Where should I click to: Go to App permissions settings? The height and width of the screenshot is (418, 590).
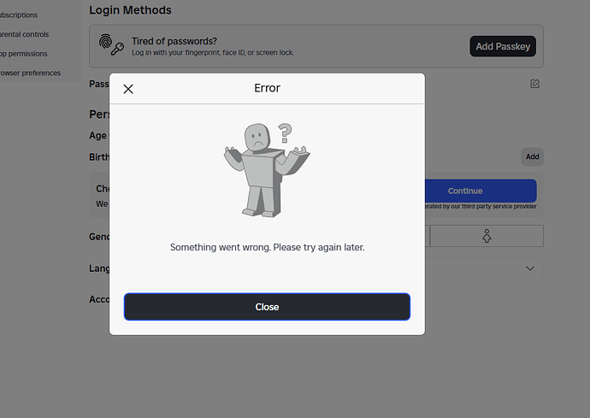[24, 54]
